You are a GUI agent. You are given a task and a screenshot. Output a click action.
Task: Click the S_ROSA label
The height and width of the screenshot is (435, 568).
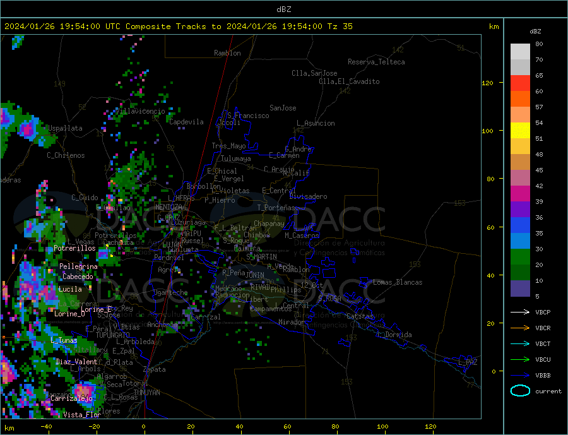point(329,299)
